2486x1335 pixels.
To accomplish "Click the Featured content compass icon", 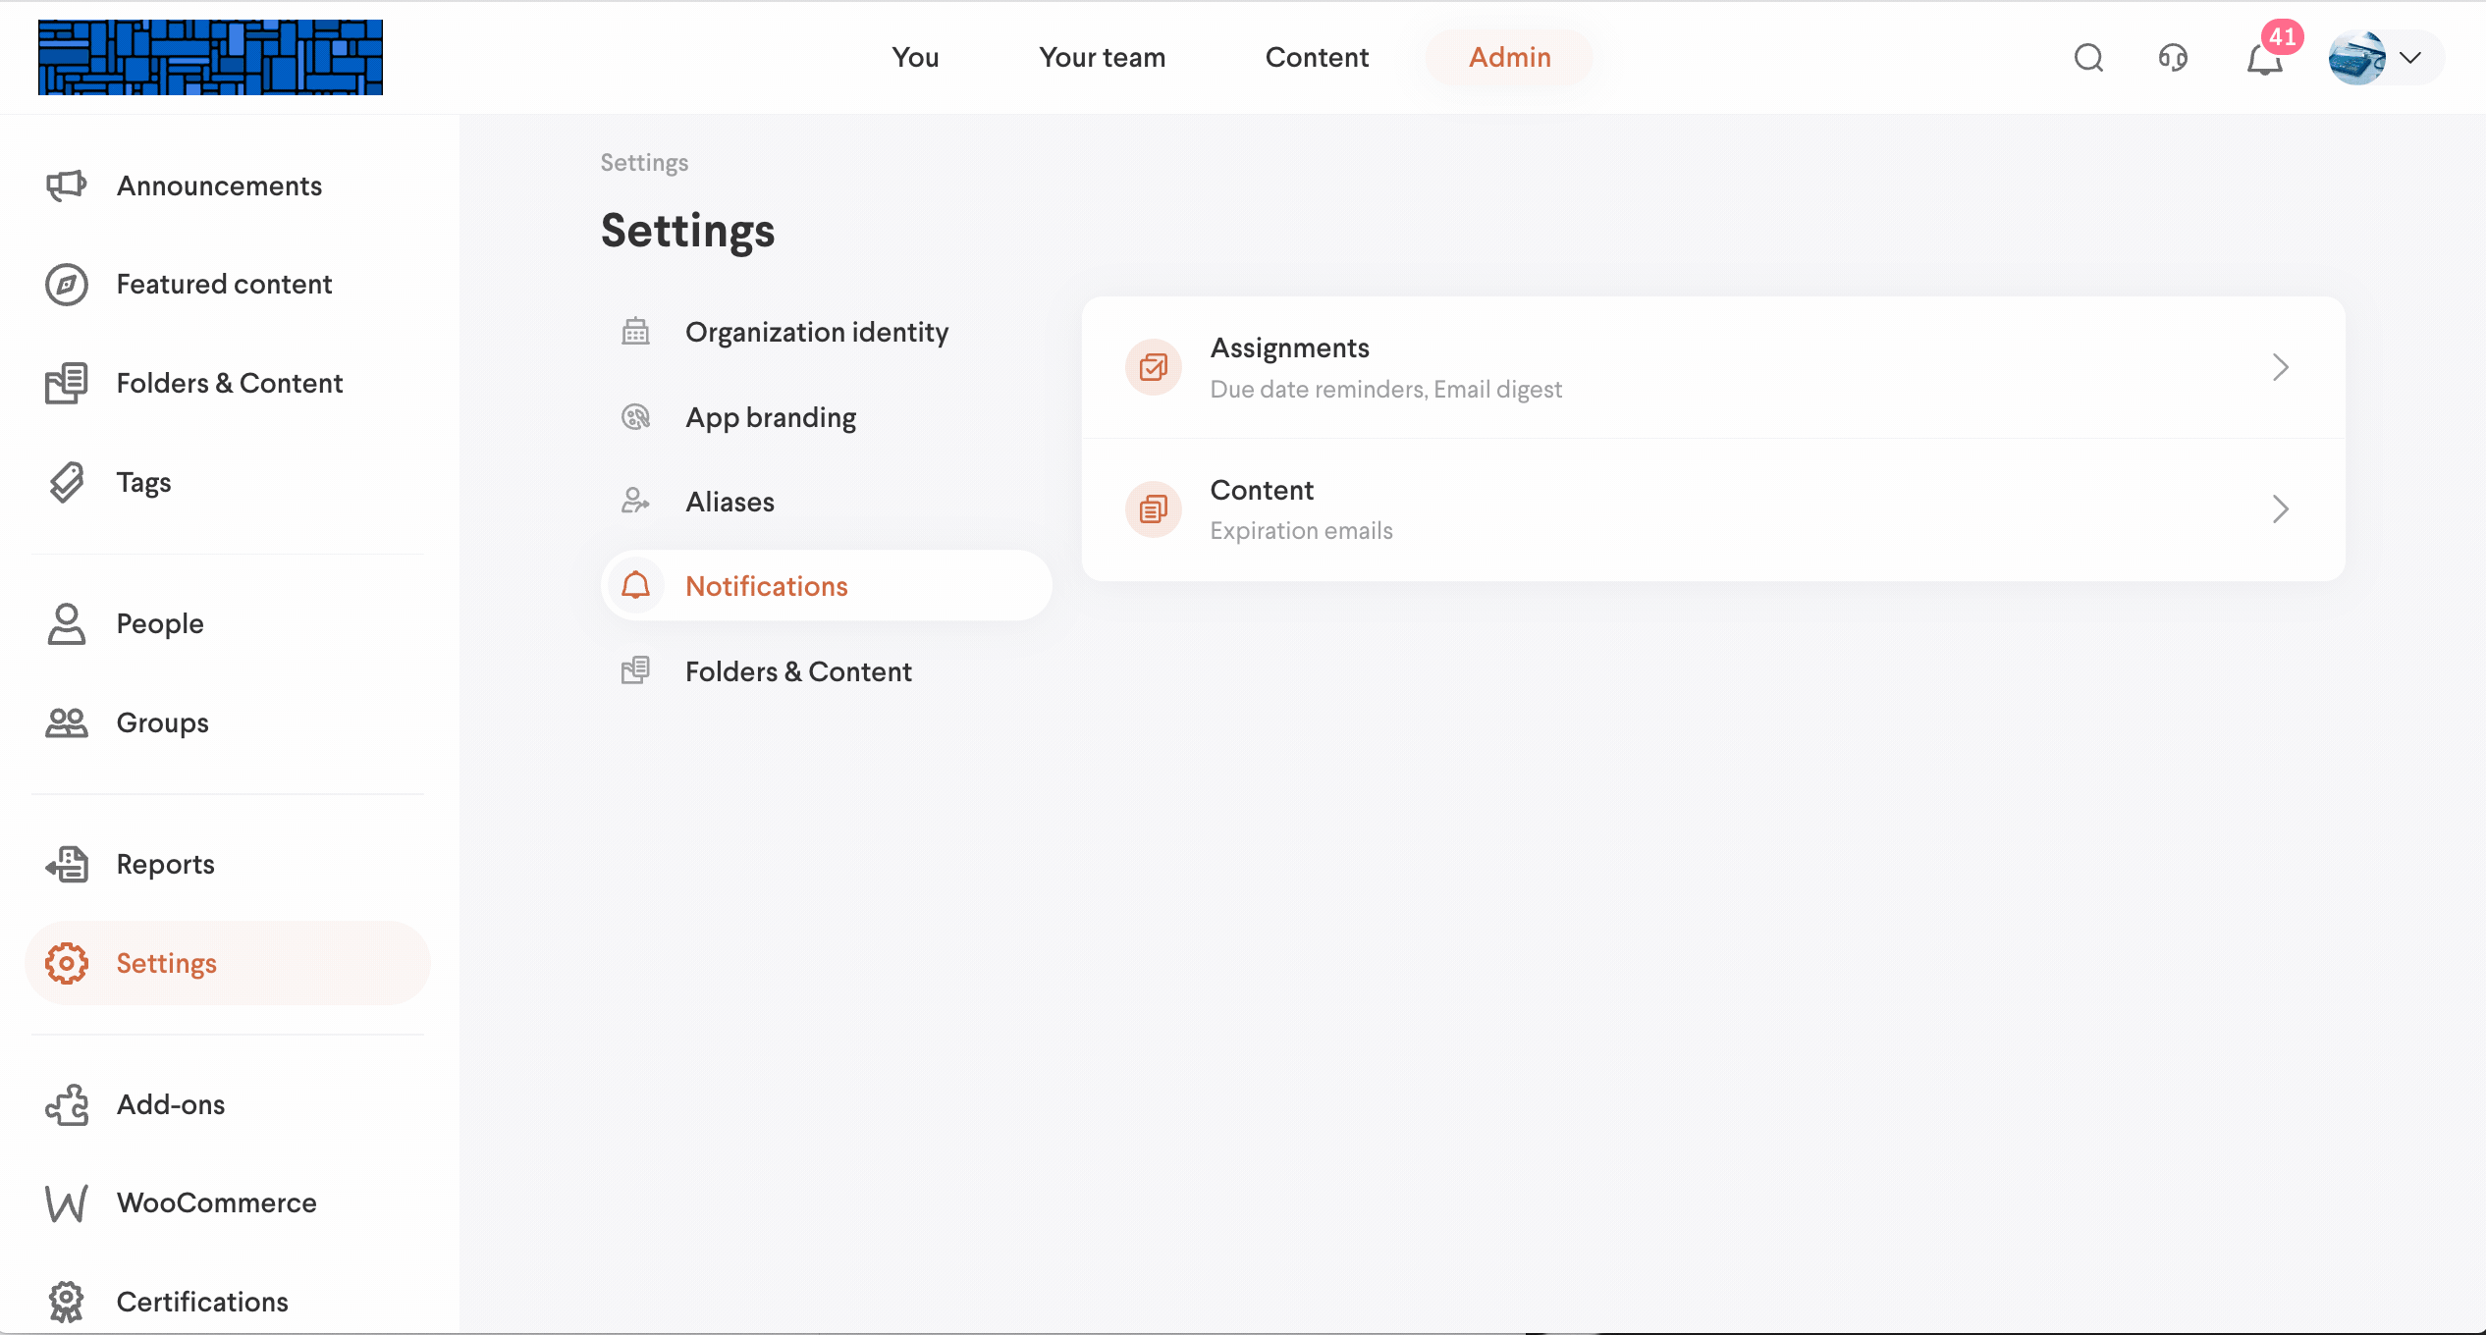I will point(66,285).
